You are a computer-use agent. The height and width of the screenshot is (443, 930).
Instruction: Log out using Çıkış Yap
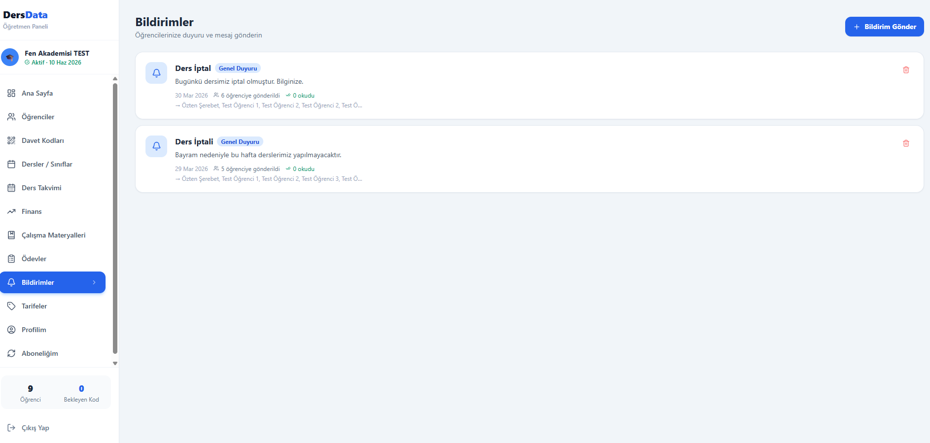(35, 428)
